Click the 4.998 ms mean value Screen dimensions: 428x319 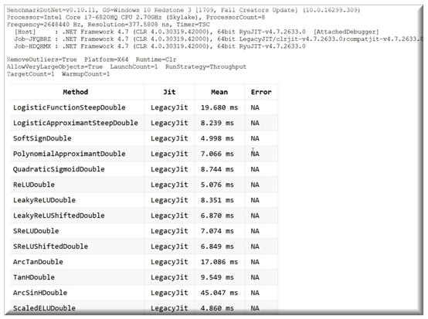coord(217,138)
